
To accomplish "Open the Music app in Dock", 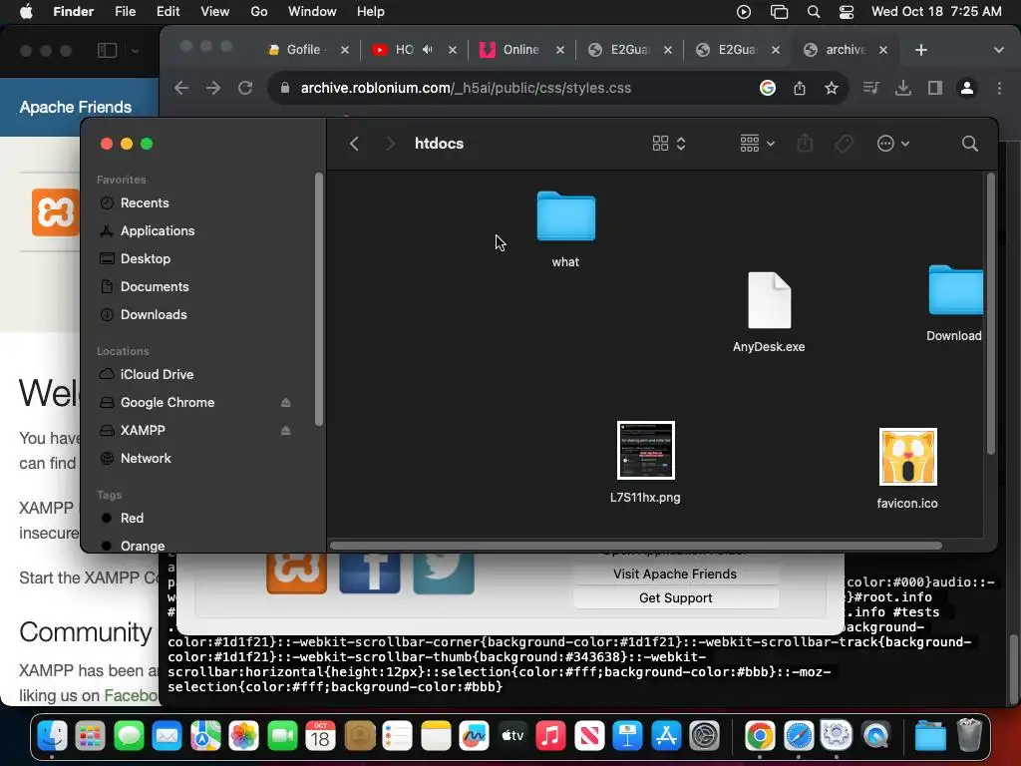I will tap(550, 736).
